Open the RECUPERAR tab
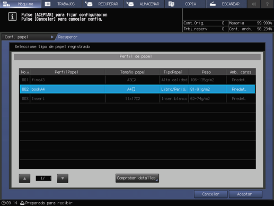Viewport: 274px width, 206px height. (x=103, y=4)
